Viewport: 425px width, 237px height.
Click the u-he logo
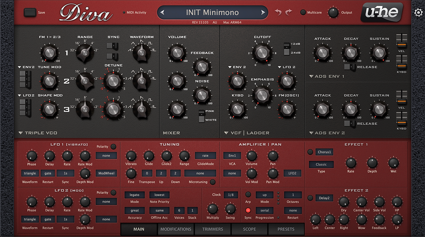click(x=382, y=12)
